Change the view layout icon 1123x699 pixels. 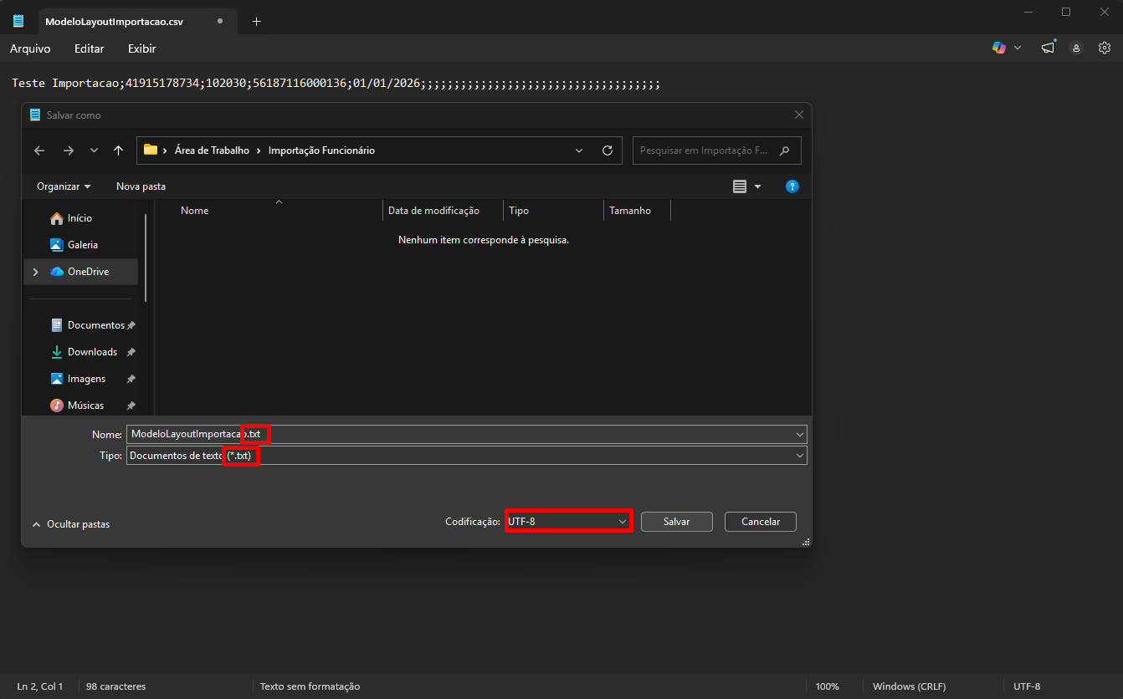pos(740,186)
